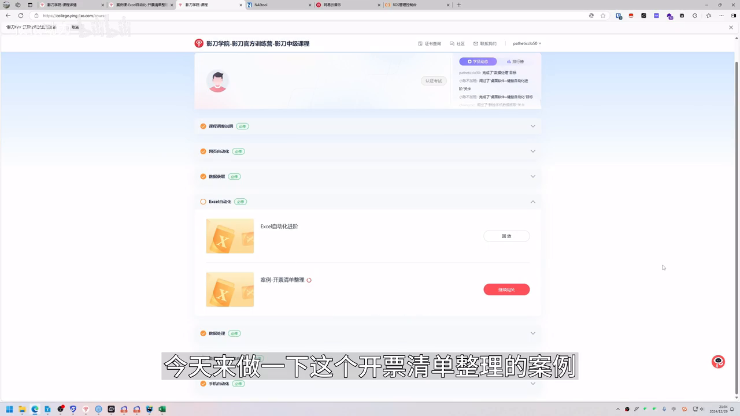The width and height of the screenshot is (740, 416).
Task: Click the browser favorites star icon
Action: pos(604,16)
